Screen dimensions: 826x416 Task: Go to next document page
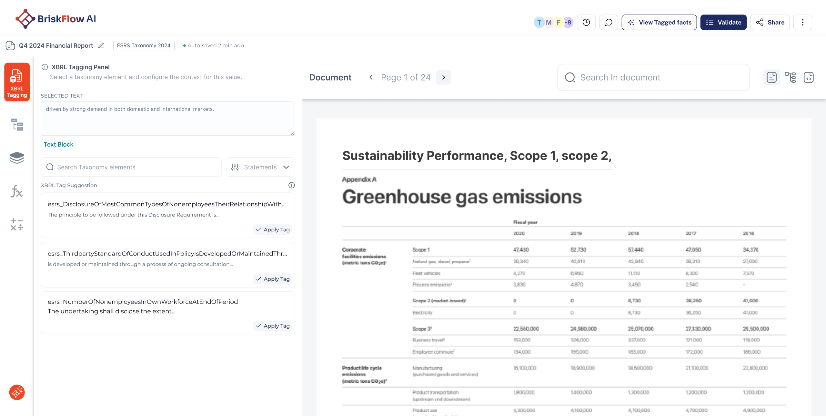(x=443, y=77)
